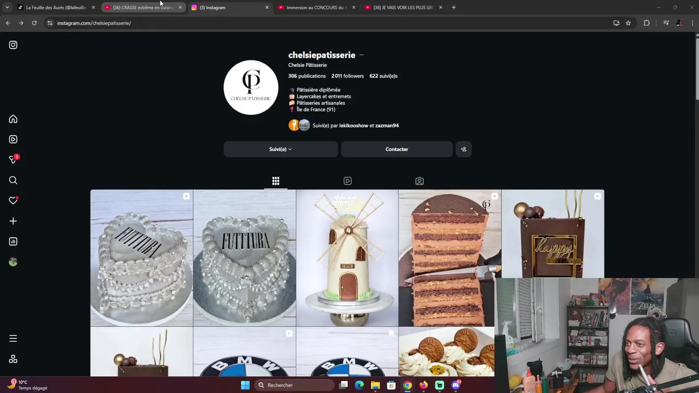Screen dimensions: 699x393
Task: Bookmark this page with star icon
Action: (x=628, y=23)
